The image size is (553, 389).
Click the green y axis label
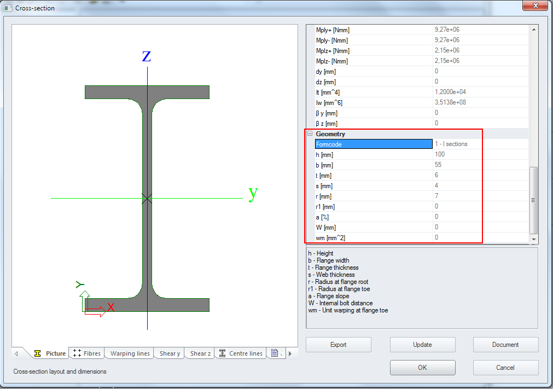pyautogui.click(x=253, y=194)
